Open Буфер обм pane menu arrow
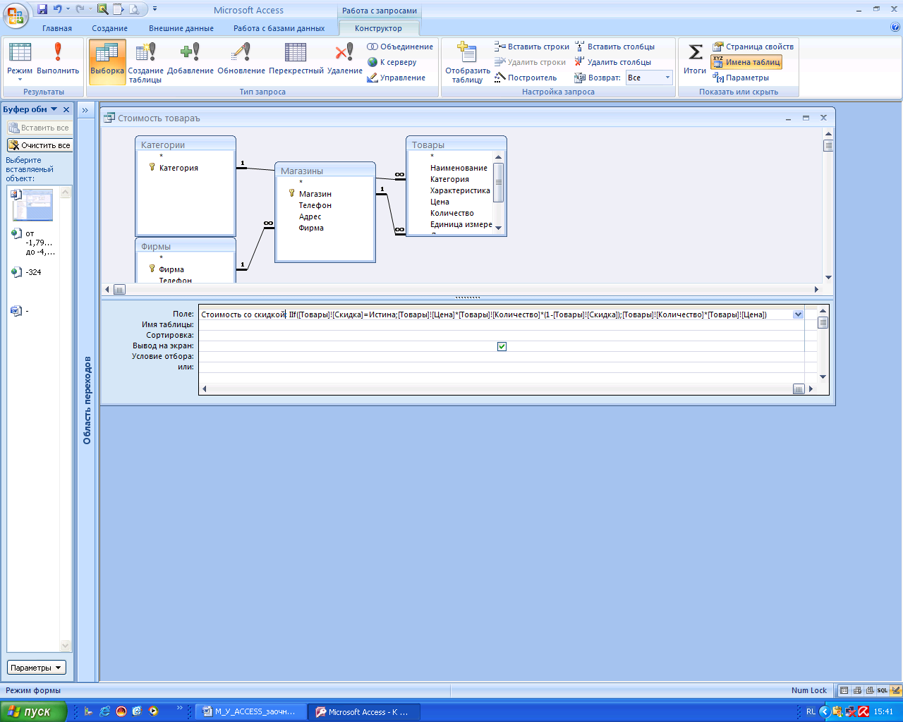 (54, 109)
